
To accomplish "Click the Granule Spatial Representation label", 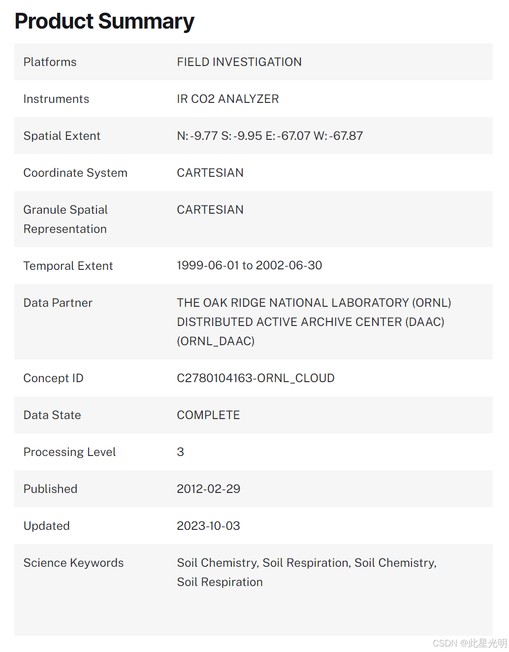I will [x=65, y=219].
